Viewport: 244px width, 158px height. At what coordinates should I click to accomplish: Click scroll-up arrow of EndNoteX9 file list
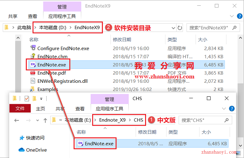(x=240, y=38)
